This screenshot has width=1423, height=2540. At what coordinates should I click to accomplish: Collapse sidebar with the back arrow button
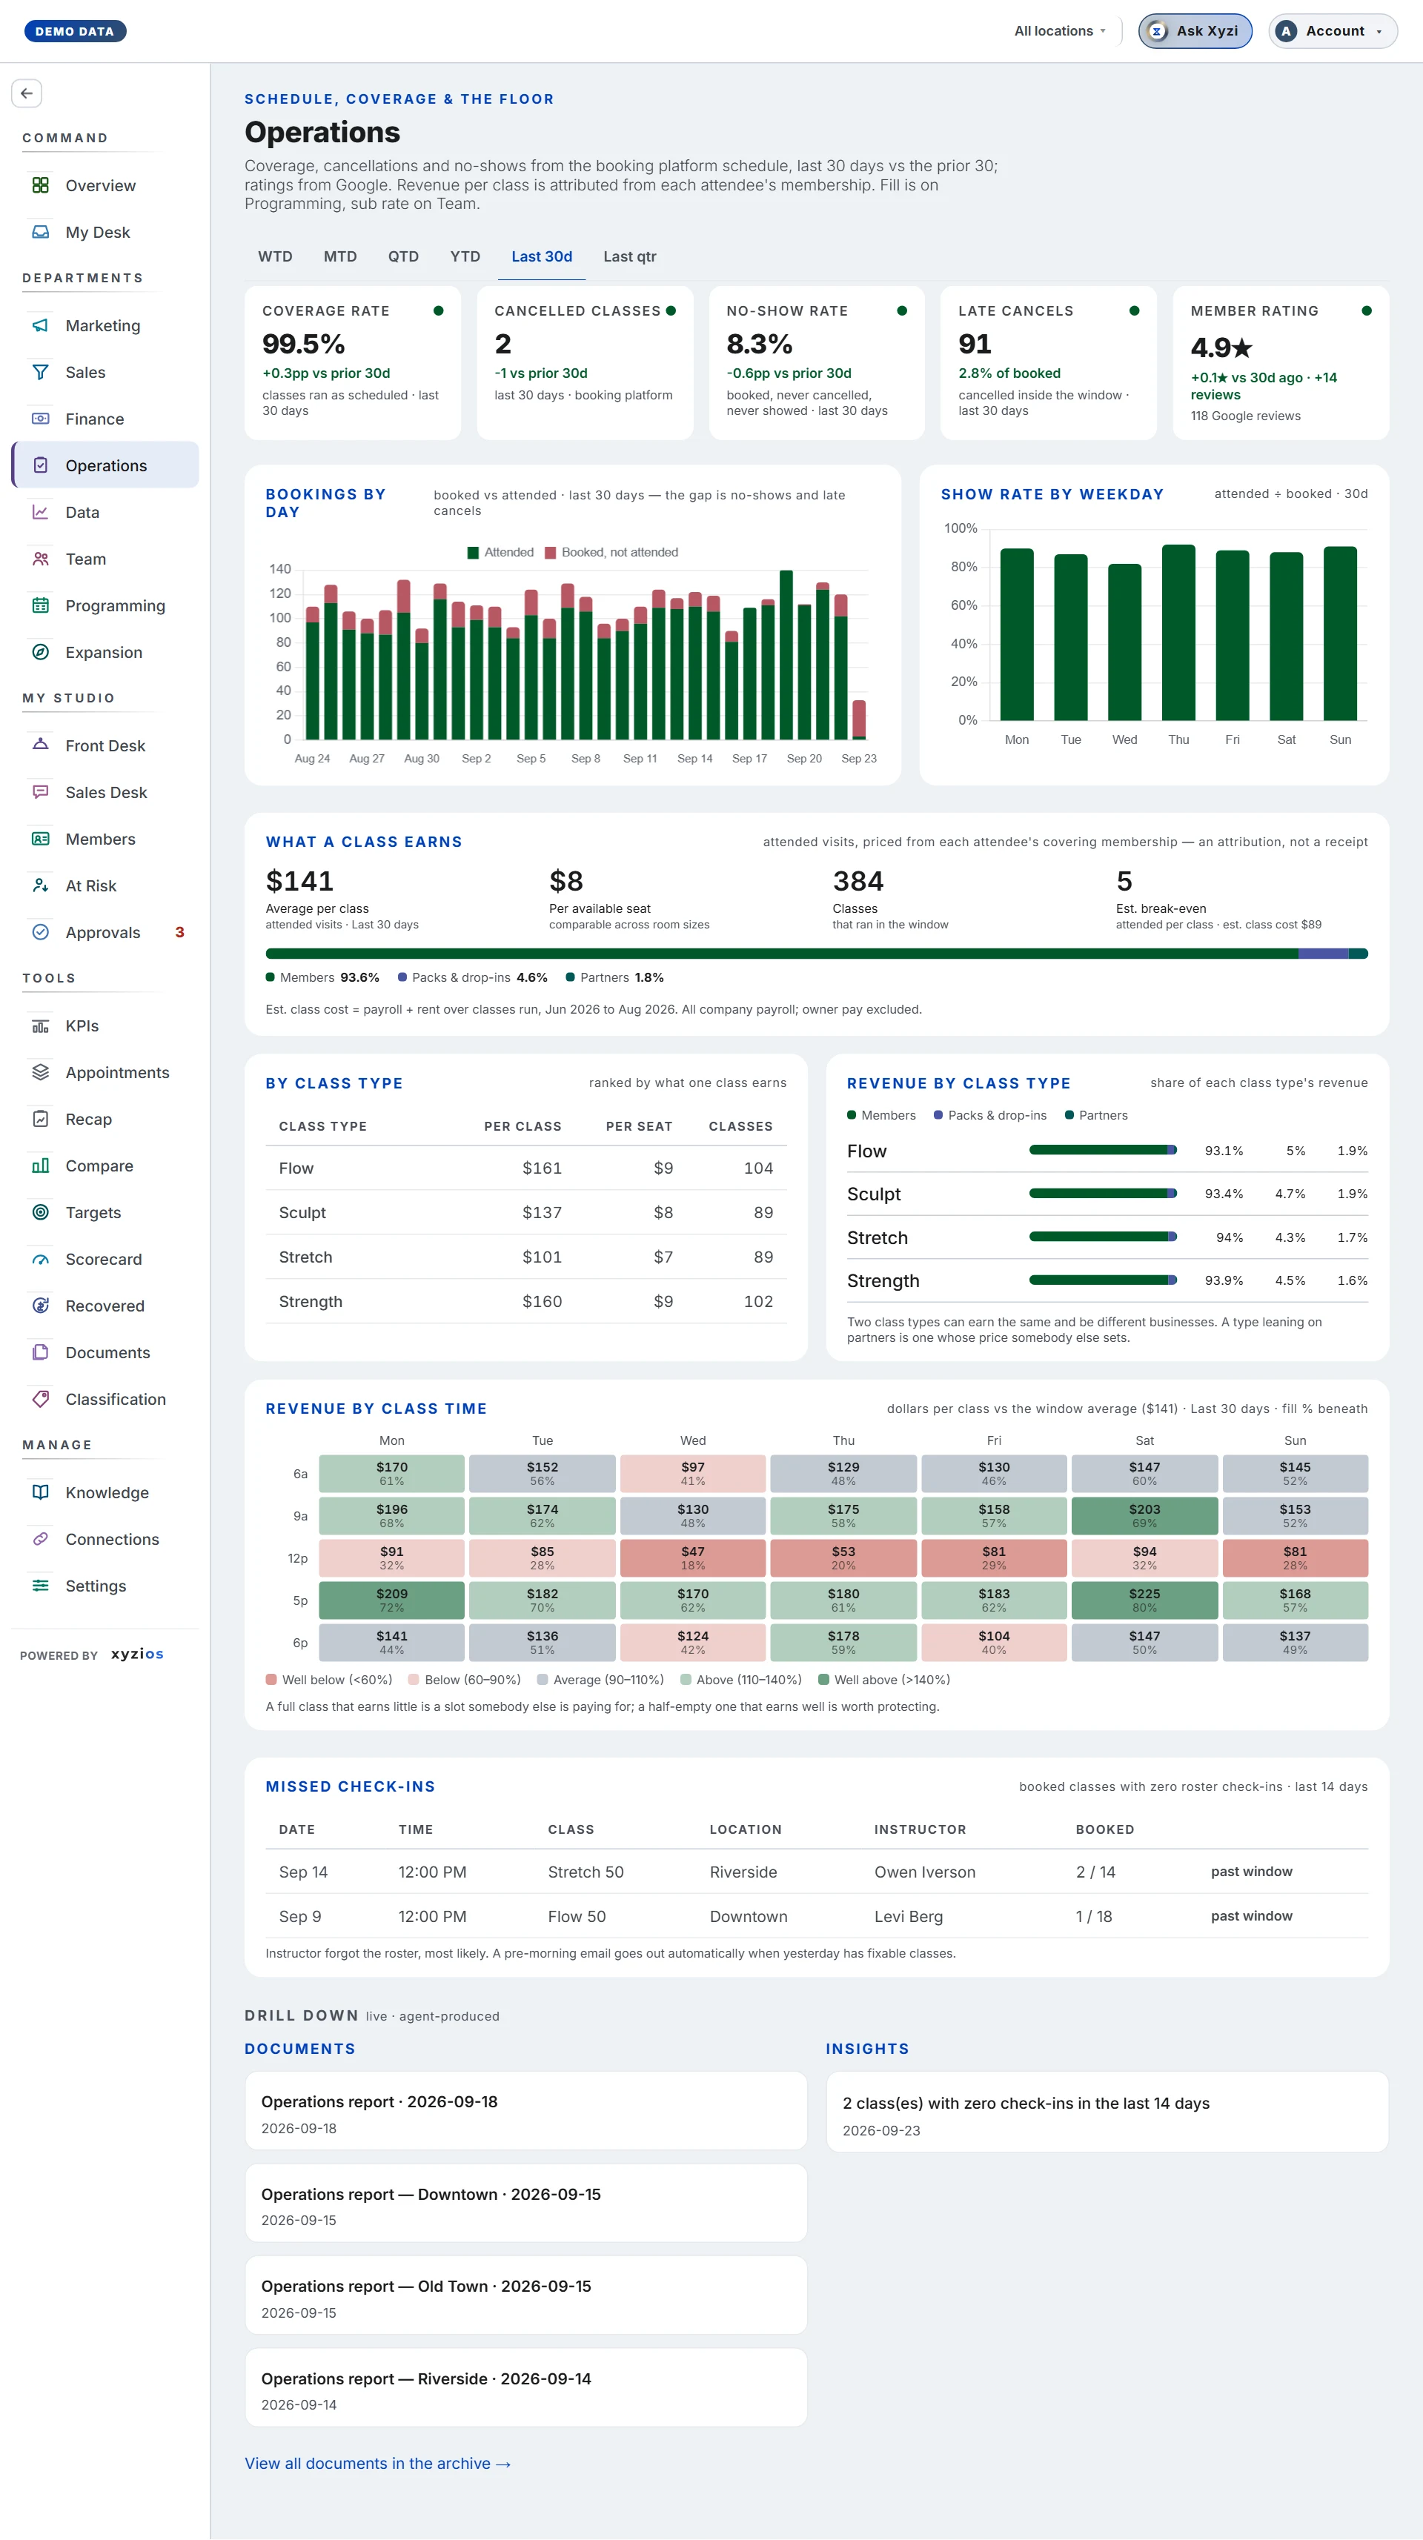[x=27, y=93]
